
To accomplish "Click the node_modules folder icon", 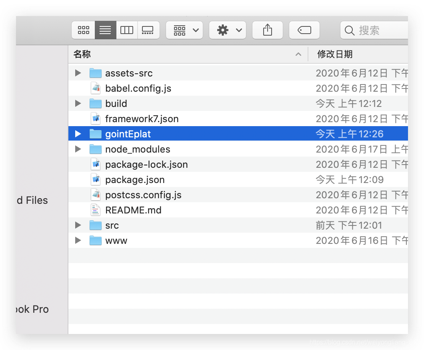I will pos(96,149).
